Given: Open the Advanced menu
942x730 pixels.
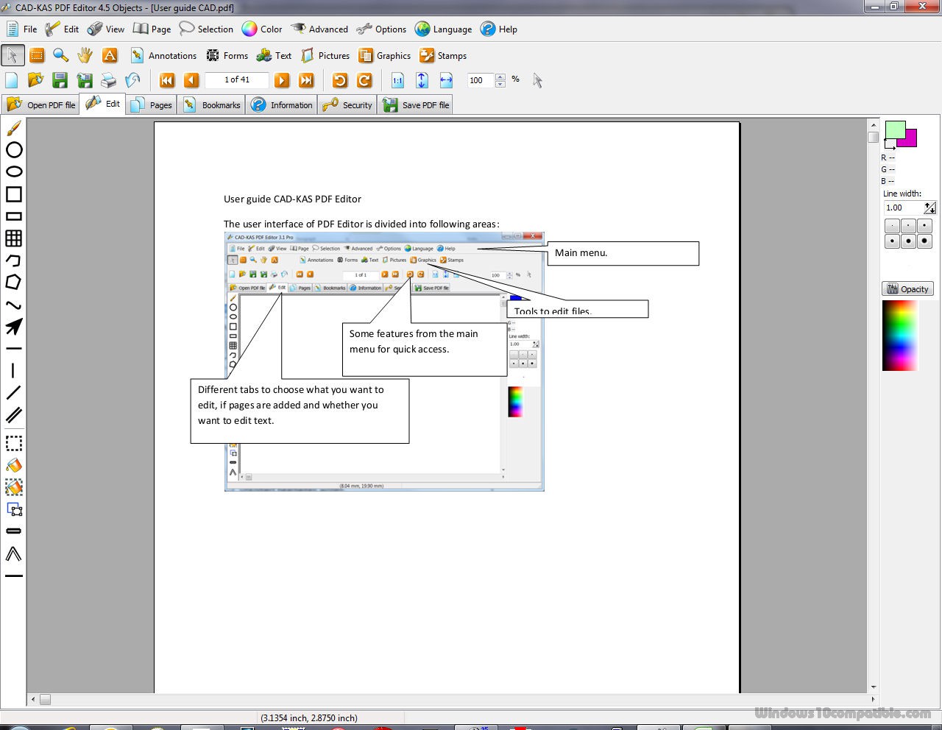Looking at the screenshot, I should pyautogui.click(x=319, y=29).
